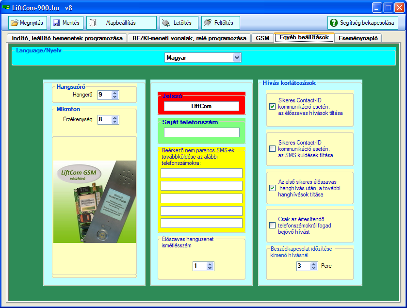Reset to defaults with the Alapbeállítás button
407x308 pixels.
point(121,23)
